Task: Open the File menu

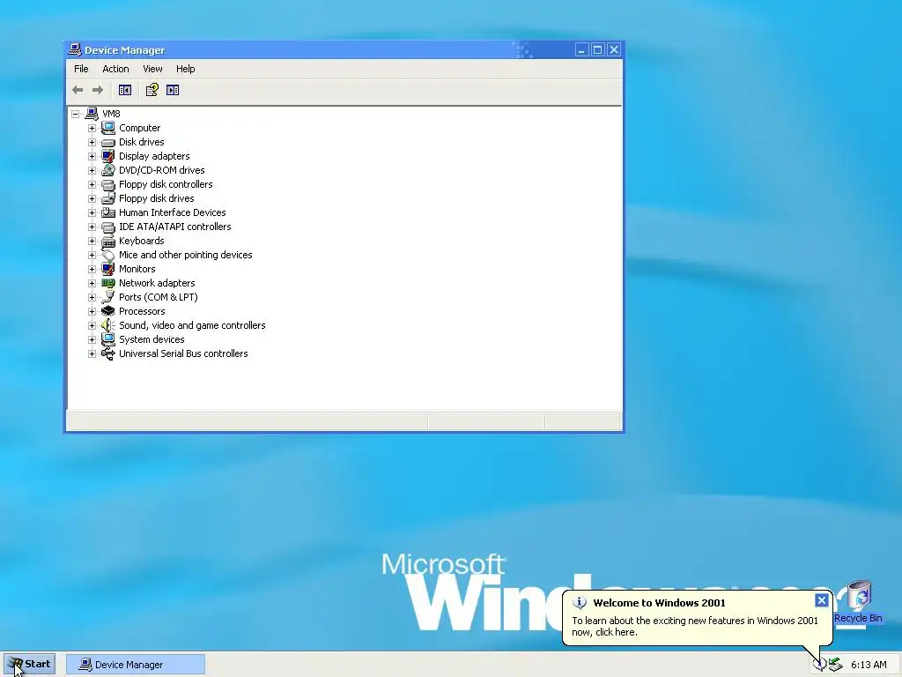Action: [x=81, y=69]
